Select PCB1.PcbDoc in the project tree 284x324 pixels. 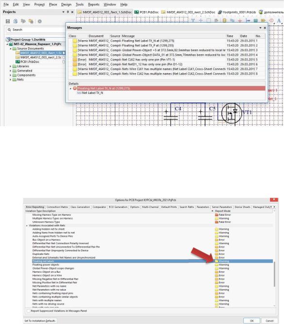30,62
